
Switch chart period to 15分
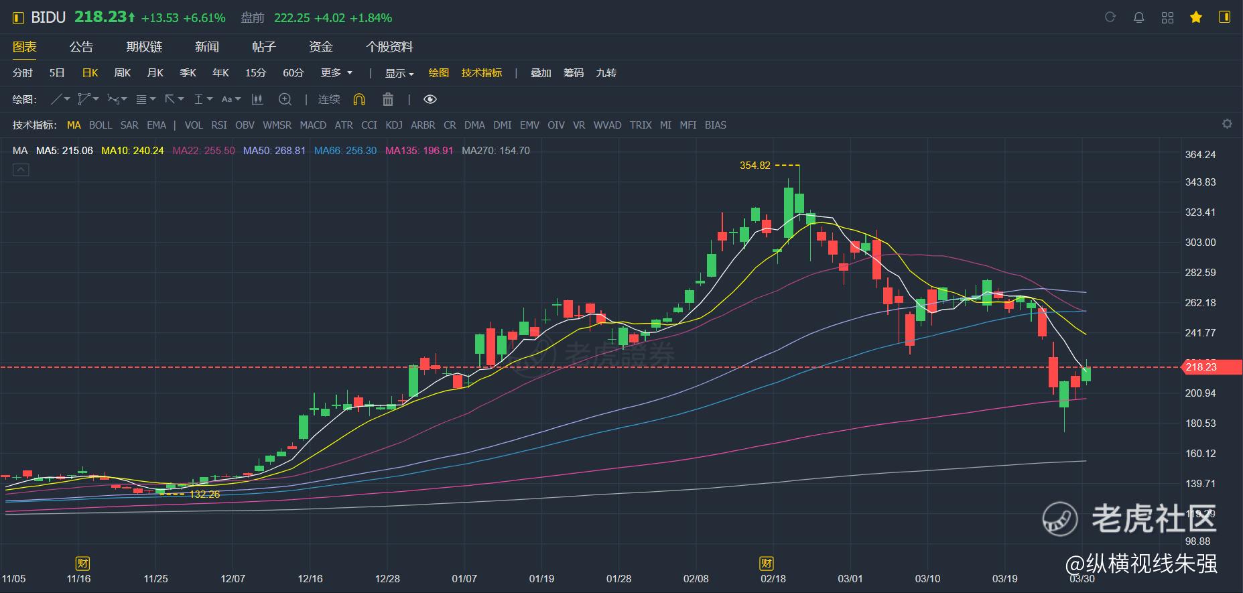pos(255,73)
